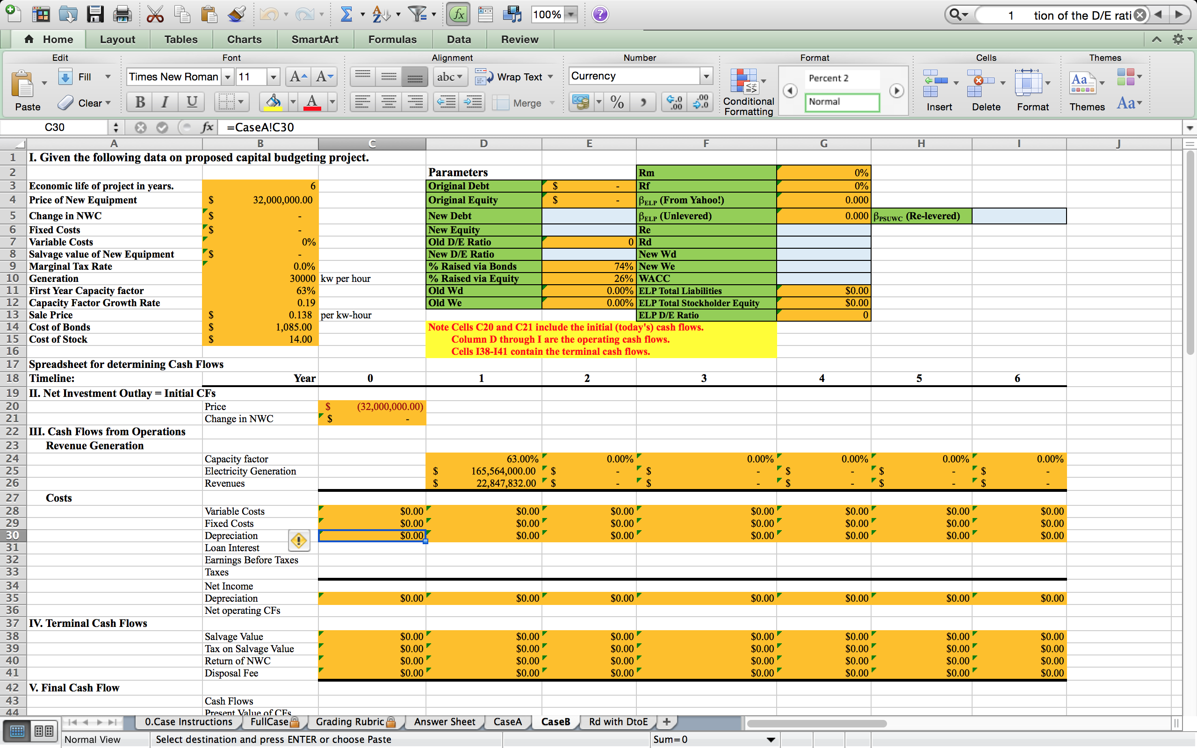Click the Delete Cells icon
1197x748 pixels.
(x=981, y=84)
